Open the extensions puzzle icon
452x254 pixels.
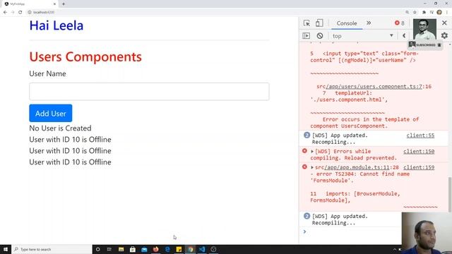click(424, 12)
